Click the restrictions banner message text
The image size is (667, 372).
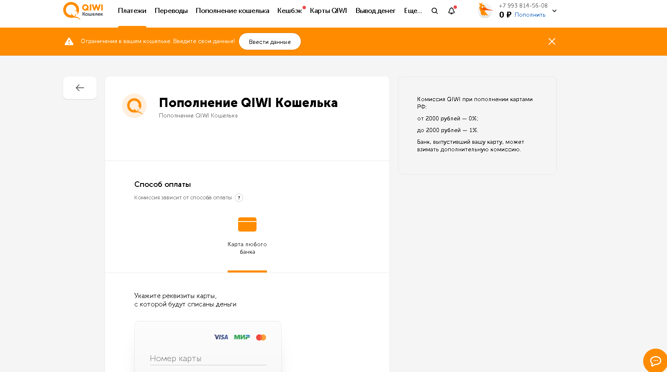(158, 41)
